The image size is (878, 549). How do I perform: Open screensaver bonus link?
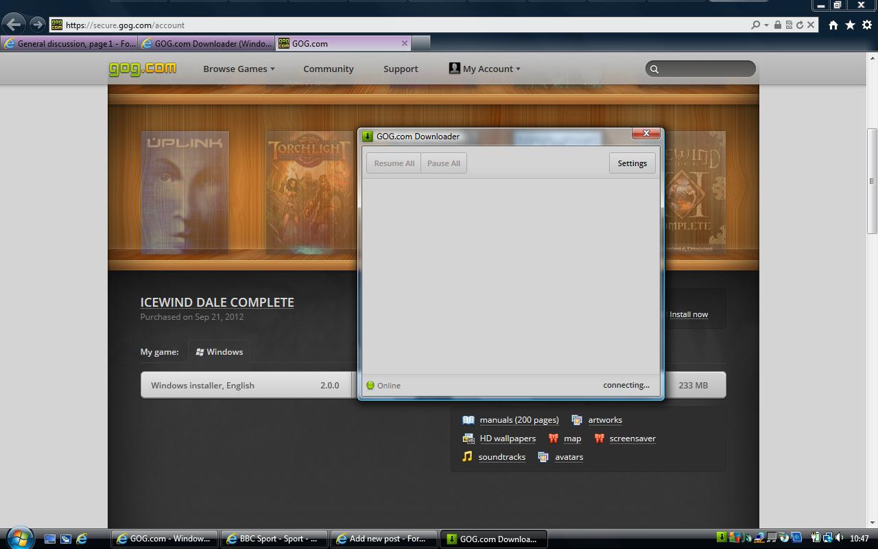[x=632, y=439]
